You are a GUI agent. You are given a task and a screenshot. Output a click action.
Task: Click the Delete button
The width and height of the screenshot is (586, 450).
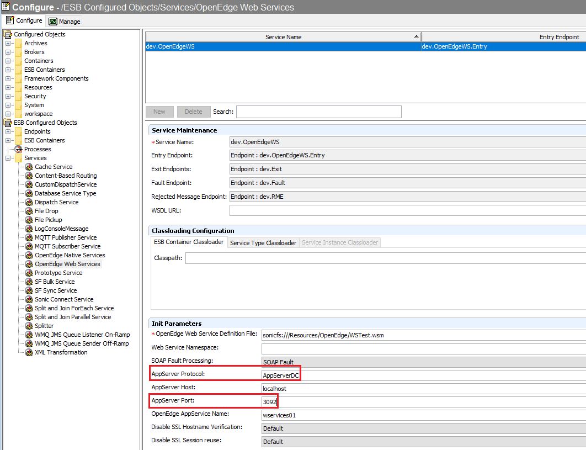tap(193, 112)
